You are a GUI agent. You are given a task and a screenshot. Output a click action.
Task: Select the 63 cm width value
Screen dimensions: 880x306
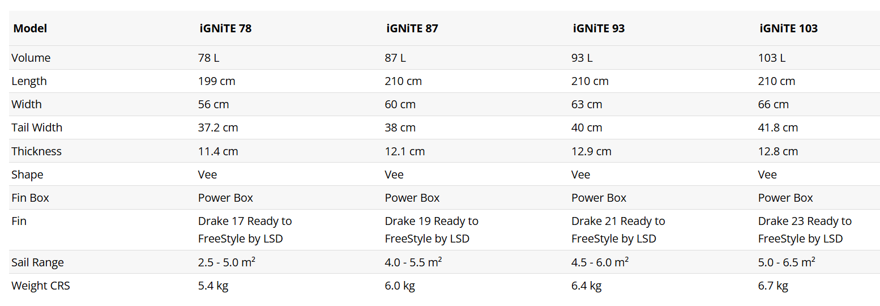pos(587,104)
